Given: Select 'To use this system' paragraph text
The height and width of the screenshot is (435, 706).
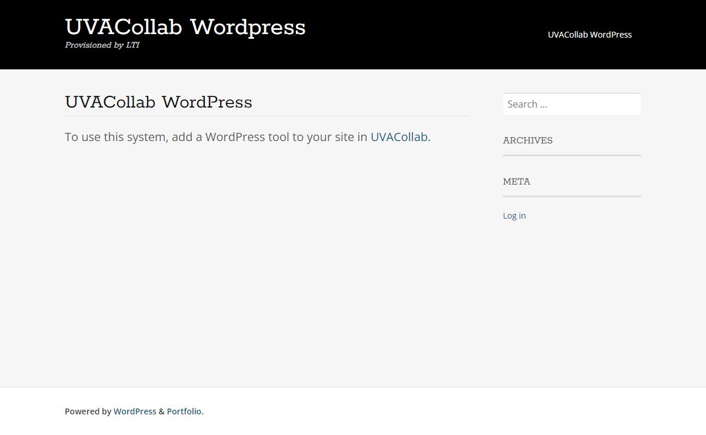Looking at the screenshot, I should (248, 137).
